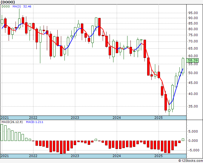Click the 40.00 price axis label
This screenshot has width=203, height=163.
click(x=193, y=94)
